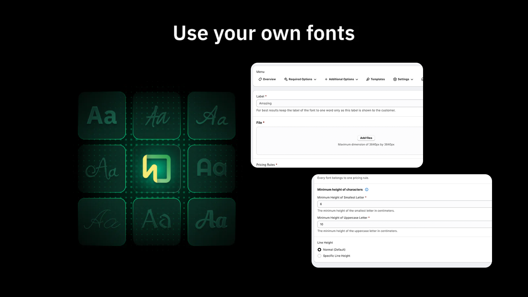
Task: Choose the Specific Line Height radio button
Action: [319, 256]
